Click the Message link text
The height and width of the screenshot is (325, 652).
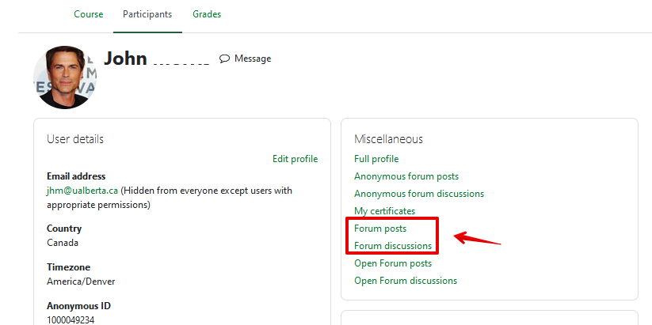[x=253, y=59]
